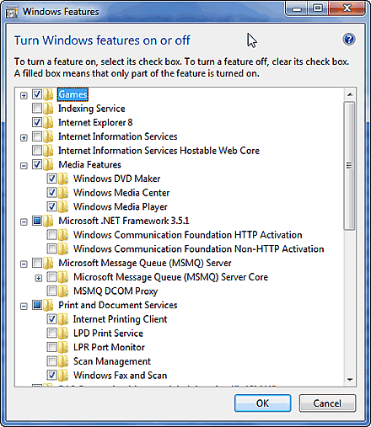
Task: Uncheck the Media Features checkbox
Action: 37,164
